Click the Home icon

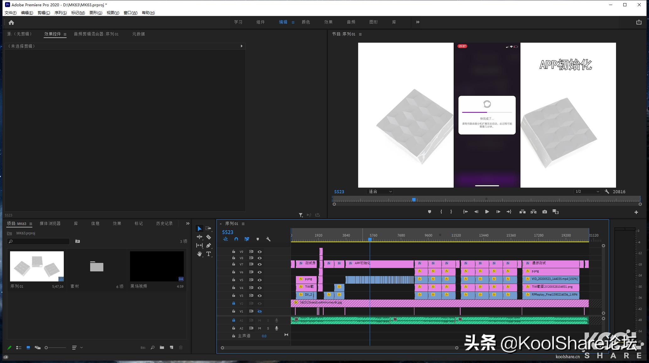click(11, 23)
